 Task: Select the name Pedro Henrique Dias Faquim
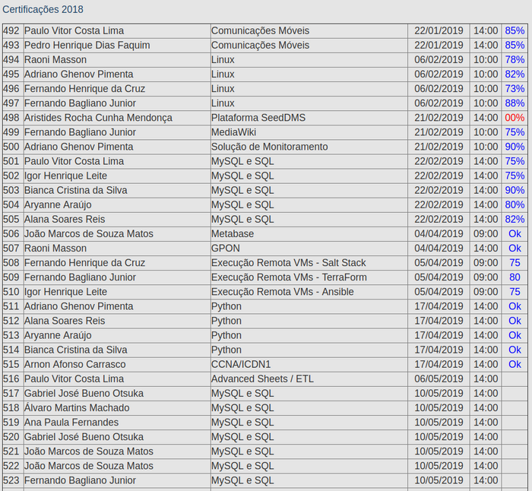[x=87, y=46]
